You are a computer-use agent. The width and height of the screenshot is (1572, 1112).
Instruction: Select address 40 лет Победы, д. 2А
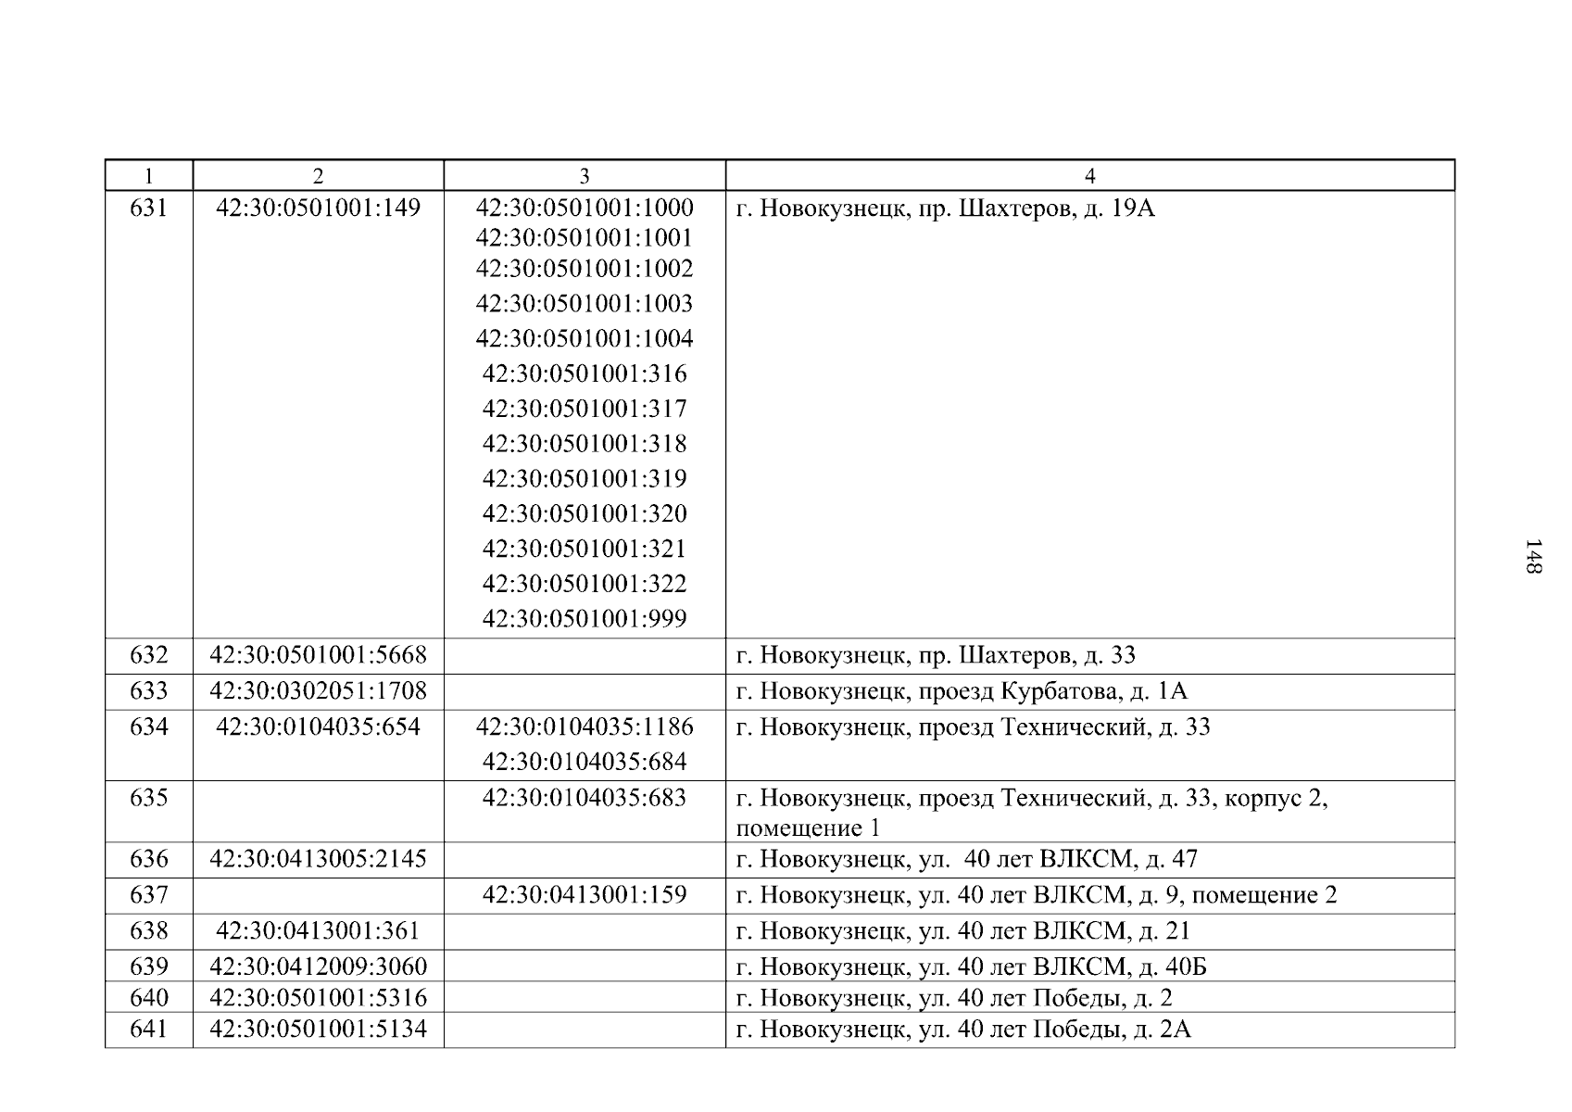click(x=963, y=1030)
